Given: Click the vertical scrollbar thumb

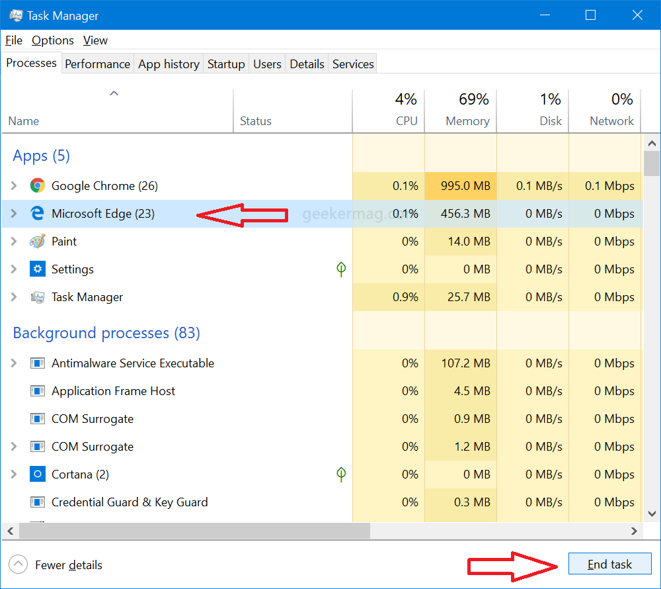Looking at the screenshot, I should click(652, 163).
